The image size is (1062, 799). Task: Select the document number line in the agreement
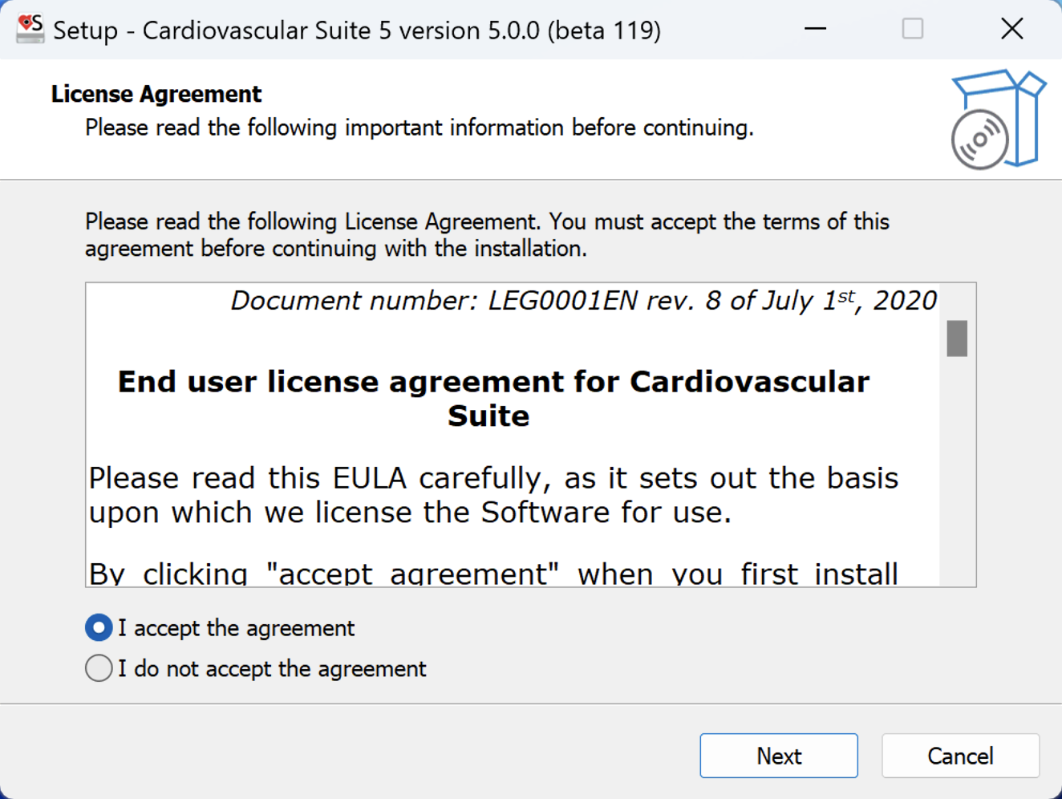[x=583, y=301]
